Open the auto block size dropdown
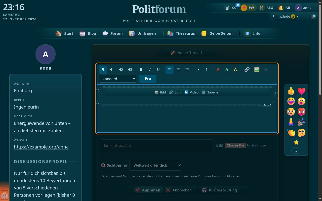The width and height of the screenshot is (322, 201). coord(267,105)
